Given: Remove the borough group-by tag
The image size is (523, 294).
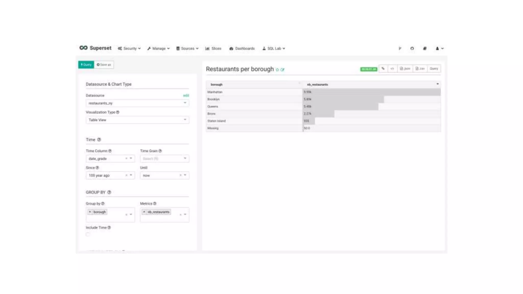Looking at the screenshot, I should click(90, 212).
